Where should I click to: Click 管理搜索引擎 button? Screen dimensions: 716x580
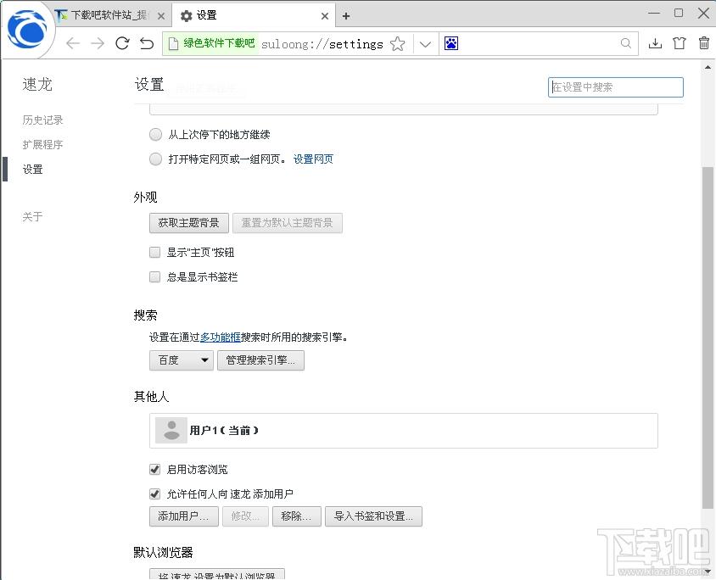260,360
